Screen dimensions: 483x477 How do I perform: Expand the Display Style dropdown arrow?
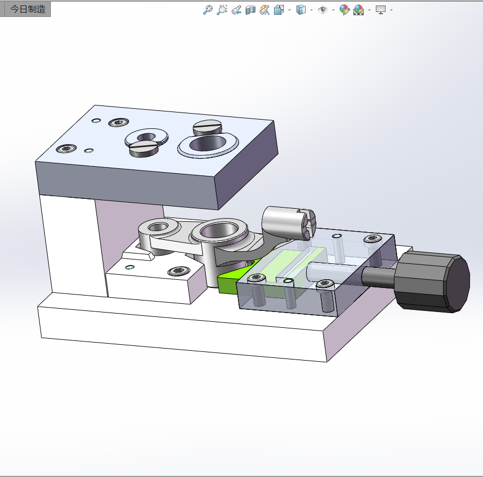click(x=311, y=9)
